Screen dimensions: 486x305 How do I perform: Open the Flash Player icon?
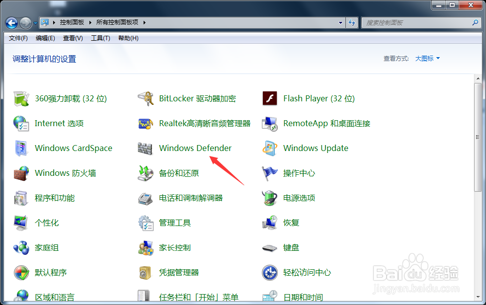(270, 98)
